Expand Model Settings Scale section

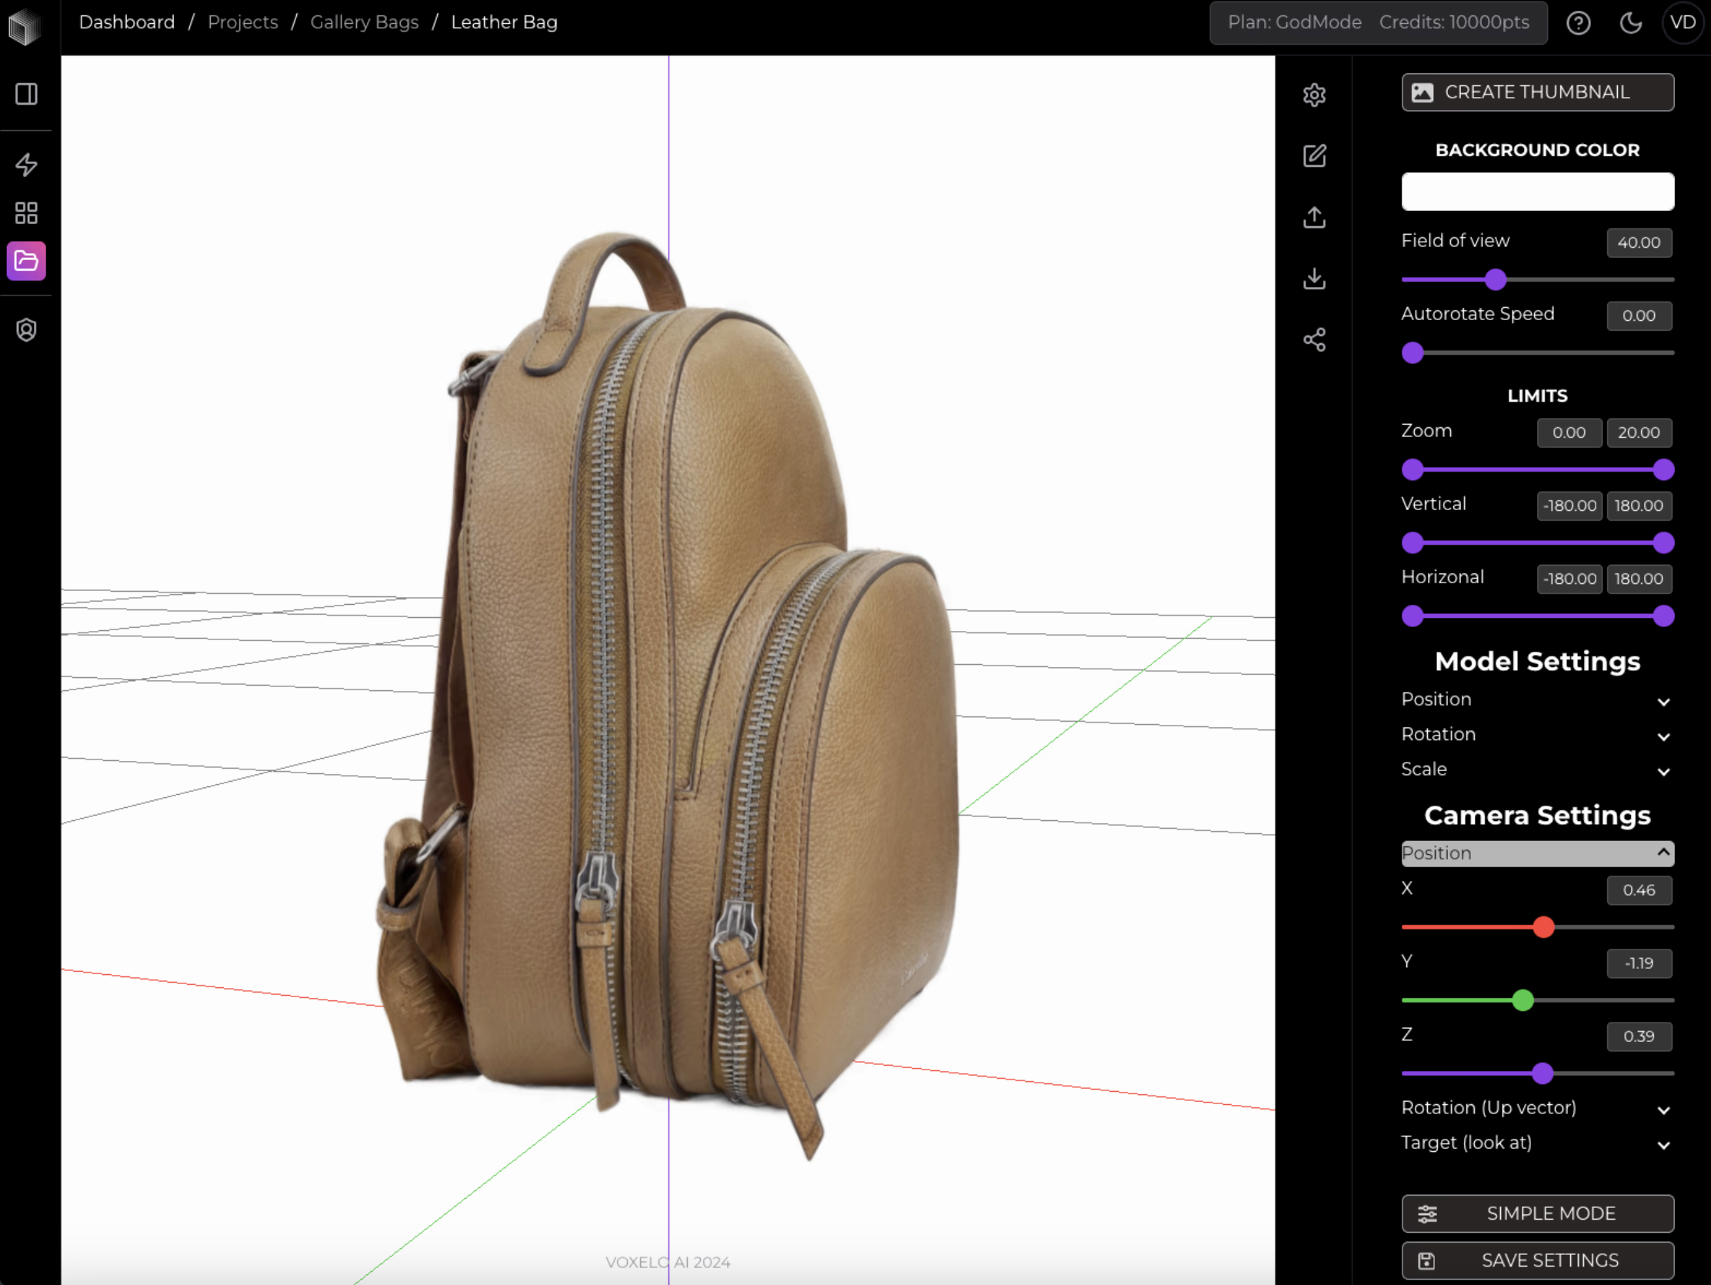click(1537, 769)
